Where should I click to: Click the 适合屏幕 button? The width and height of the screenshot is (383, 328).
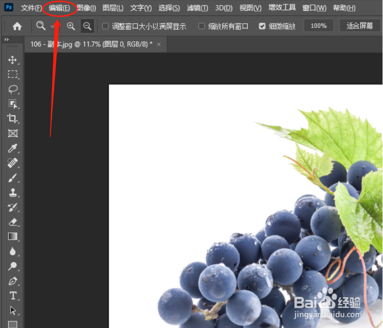[359, 26]
